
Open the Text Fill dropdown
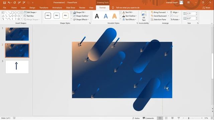click(x=128, y=12)
